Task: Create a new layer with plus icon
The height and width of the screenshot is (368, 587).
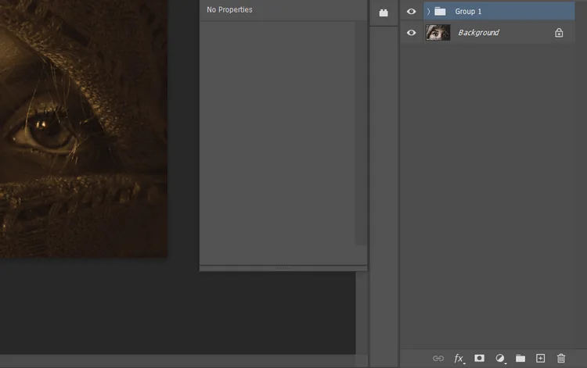Action: click(540, 358)
